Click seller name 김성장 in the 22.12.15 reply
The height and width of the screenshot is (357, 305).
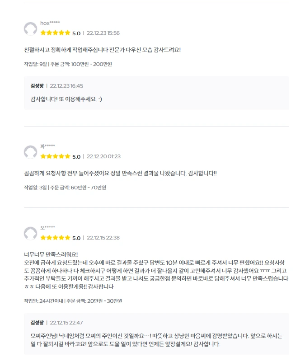point(37,323)
